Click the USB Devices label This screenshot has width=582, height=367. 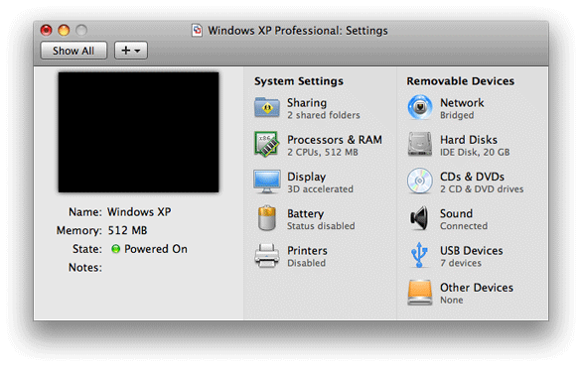472,251
